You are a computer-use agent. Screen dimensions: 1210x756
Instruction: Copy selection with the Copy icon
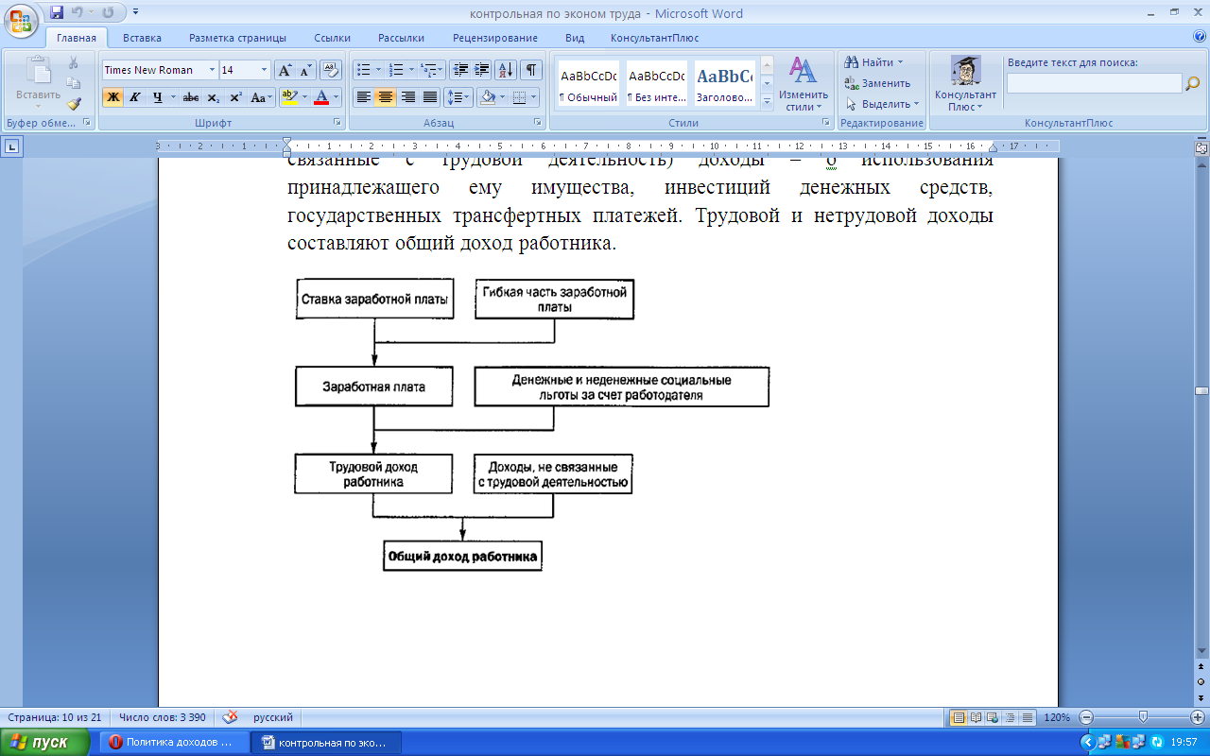coord(74,83)
